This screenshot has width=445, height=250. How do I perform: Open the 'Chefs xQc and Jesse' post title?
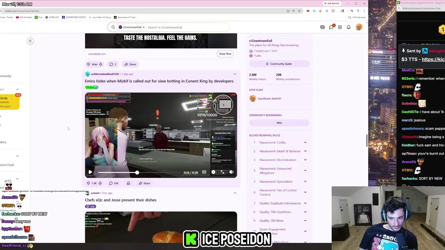pyautogui.click(x=121, y=200)
